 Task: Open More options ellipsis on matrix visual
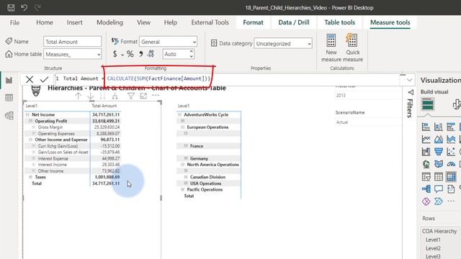click(x=156, y=95)
